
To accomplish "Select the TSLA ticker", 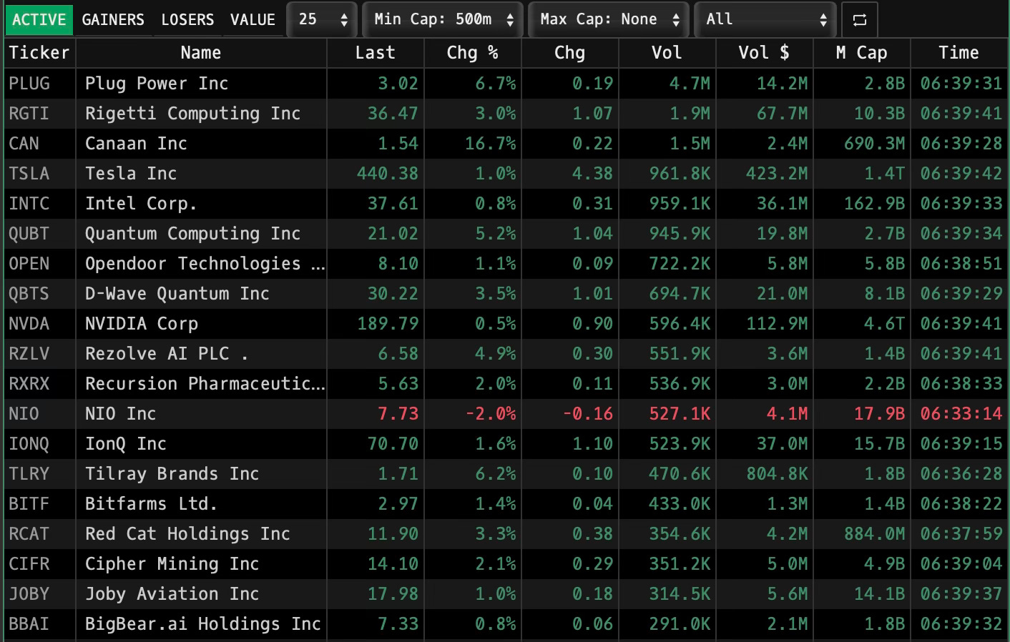I will point(29,174).
